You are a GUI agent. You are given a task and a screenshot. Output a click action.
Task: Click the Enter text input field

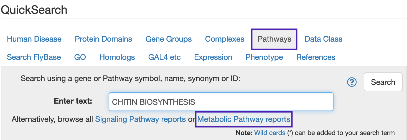(221, 102)
